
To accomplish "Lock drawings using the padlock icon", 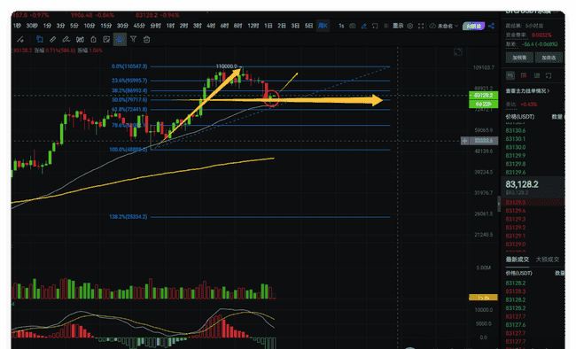I will point(93,39).
